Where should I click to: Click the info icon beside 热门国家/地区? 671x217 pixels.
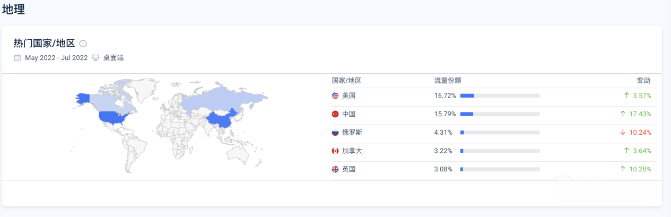coord(83,44)
